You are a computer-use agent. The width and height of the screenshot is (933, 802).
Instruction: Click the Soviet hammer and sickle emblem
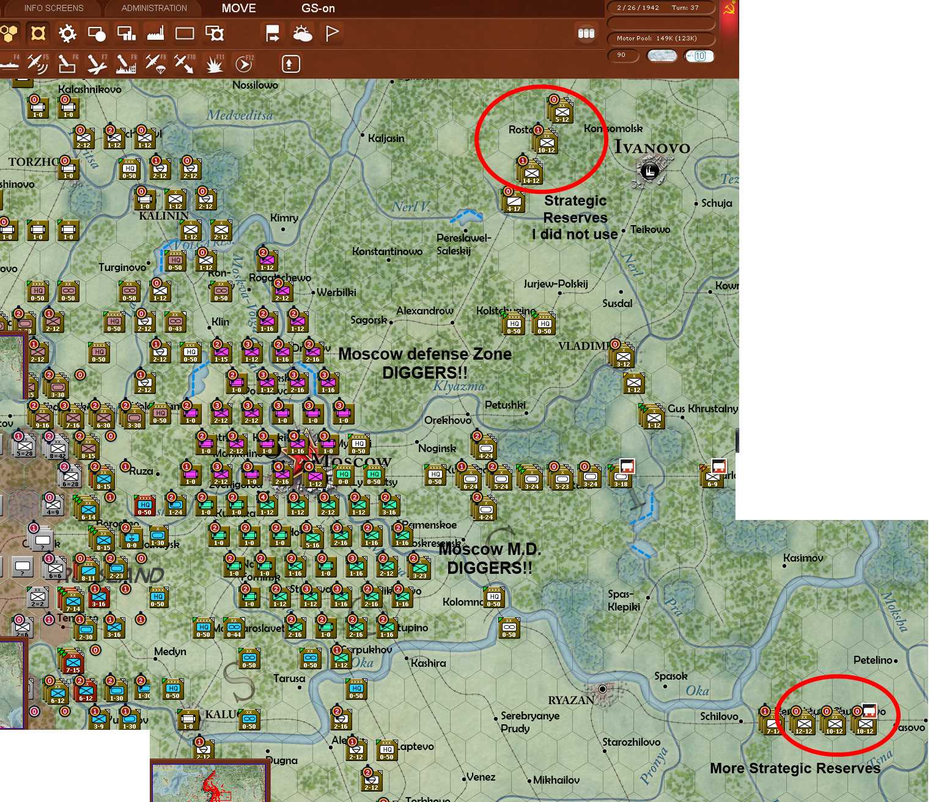coord(729,9)
